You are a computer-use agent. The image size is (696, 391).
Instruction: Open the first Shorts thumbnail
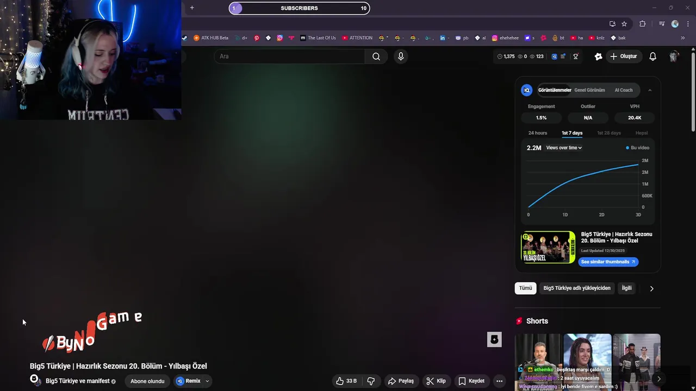tap(538, 362)
